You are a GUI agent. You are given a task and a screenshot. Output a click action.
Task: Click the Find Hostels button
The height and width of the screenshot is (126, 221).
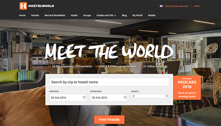(x=109, y=119)
